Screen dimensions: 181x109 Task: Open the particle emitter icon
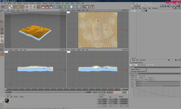tap(79, 7)
